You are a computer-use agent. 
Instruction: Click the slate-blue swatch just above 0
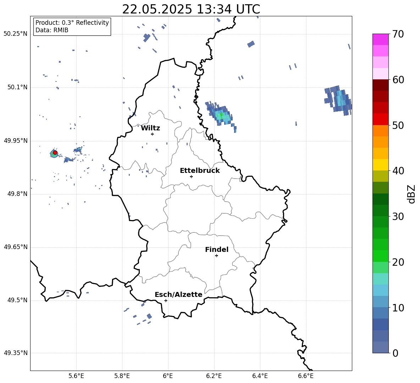pyautogui.click(x=381, y=347)
